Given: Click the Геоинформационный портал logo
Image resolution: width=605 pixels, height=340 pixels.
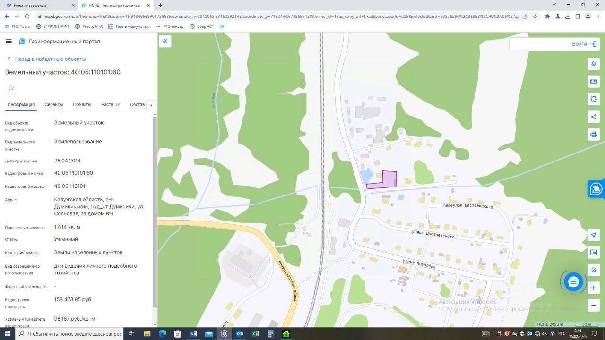Looking at the screenshot, I should 60,42.
